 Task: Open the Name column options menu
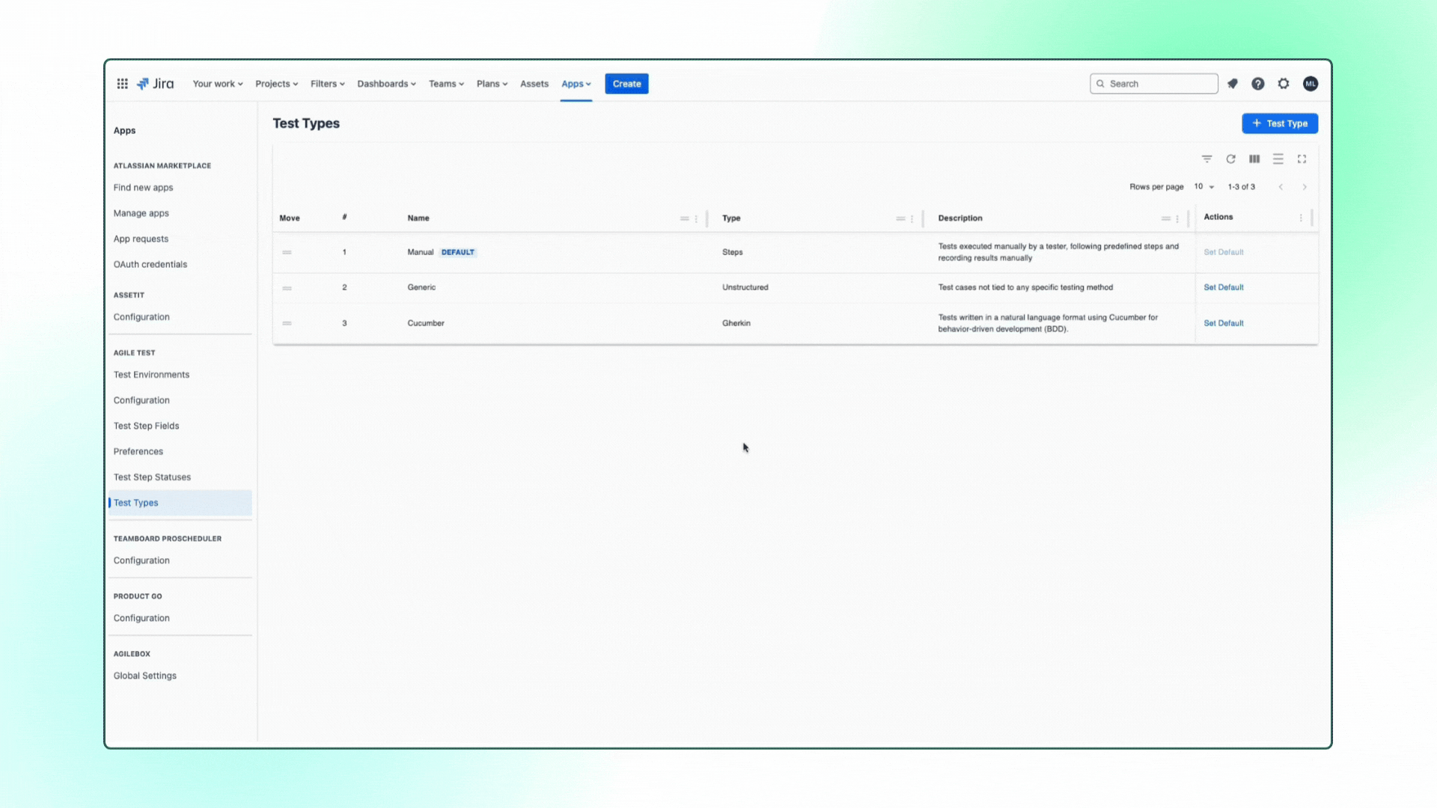[x=696, y=218]
